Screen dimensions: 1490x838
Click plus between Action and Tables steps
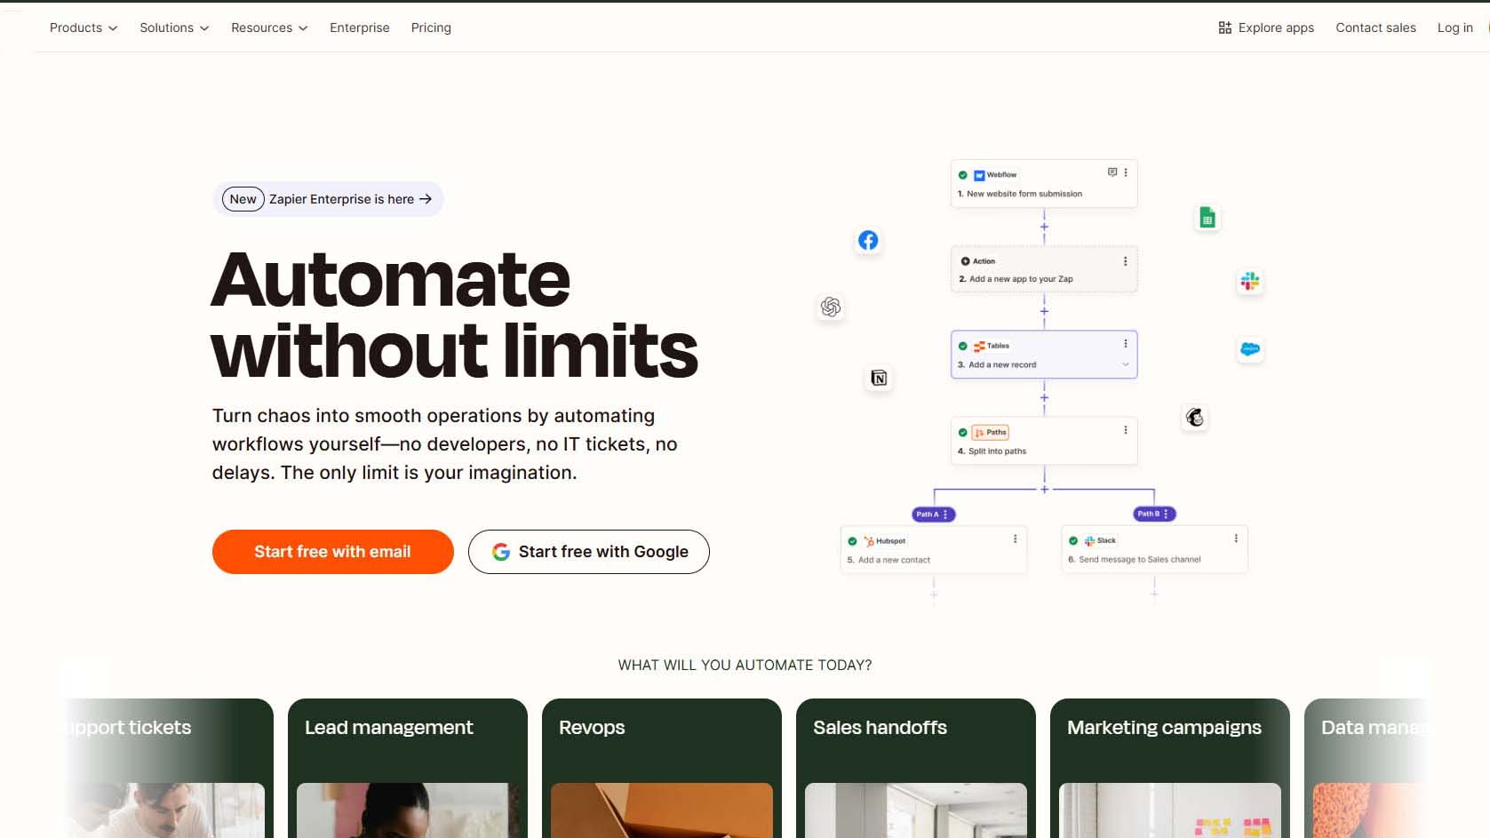[x=1044, y=311]
